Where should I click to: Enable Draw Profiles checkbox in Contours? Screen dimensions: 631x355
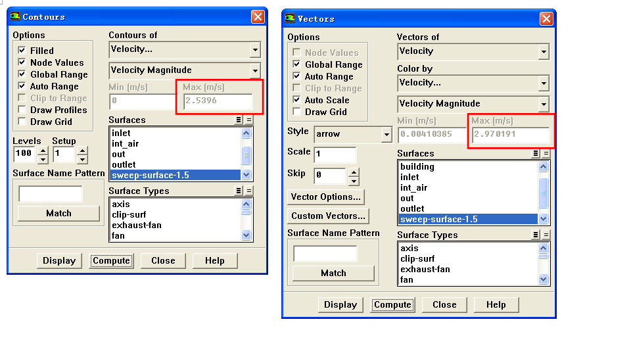coord(22,110)
